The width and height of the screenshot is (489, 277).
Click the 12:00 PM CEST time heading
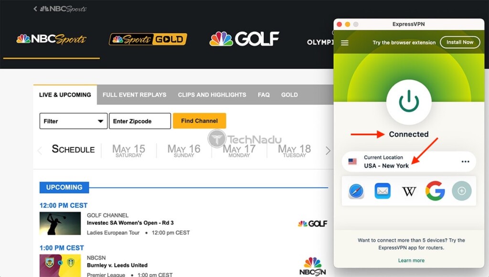pyautogui.click(x=64, y=205)
